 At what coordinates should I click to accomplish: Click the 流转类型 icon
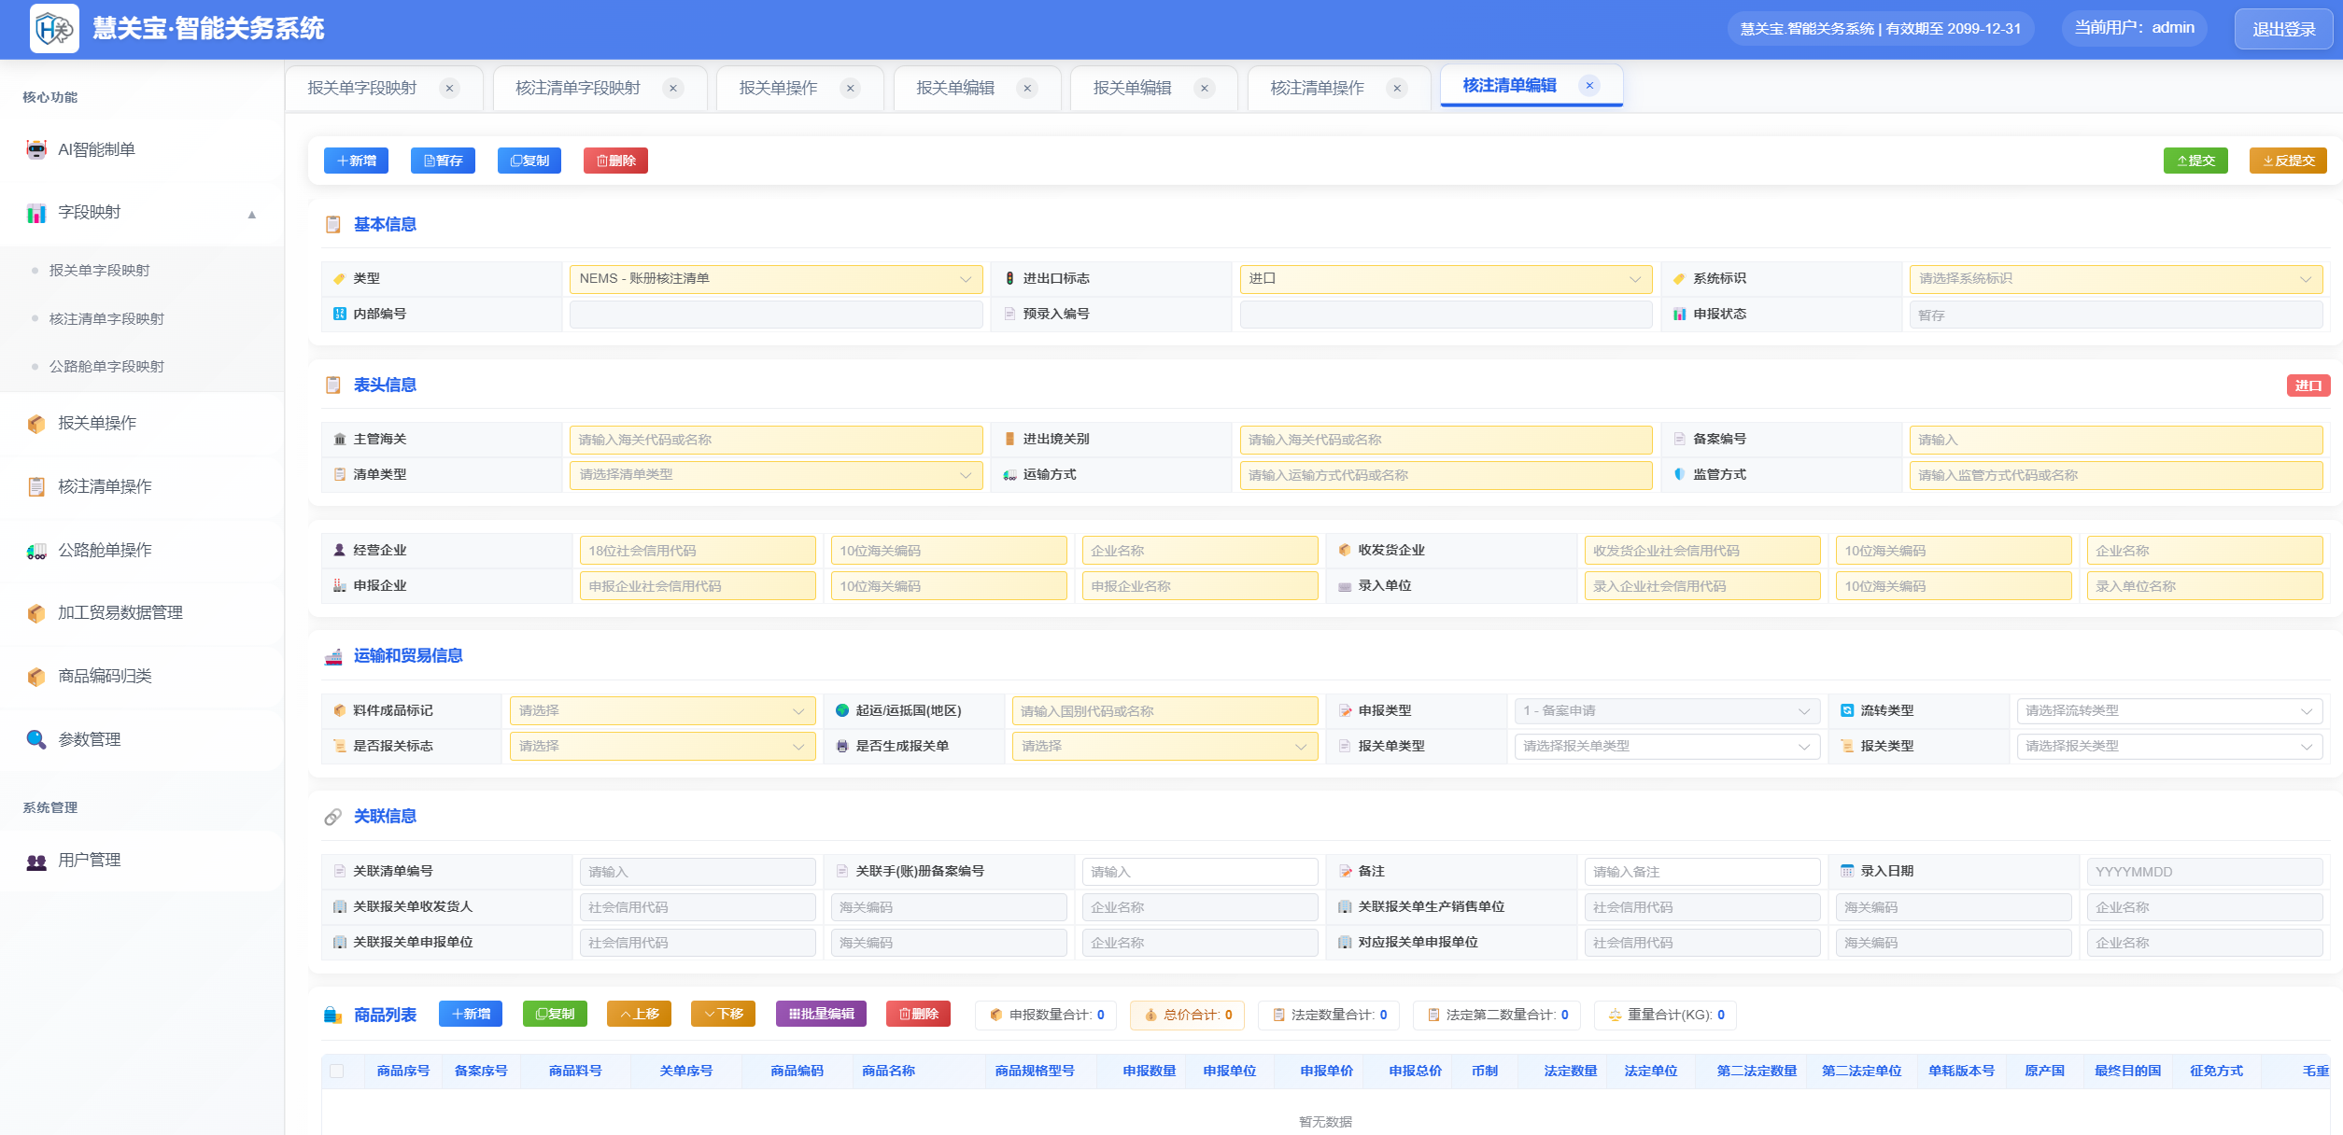pos(1847,710)
